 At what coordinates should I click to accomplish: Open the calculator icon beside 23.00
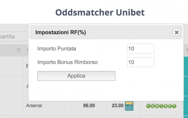coord(129,106)
